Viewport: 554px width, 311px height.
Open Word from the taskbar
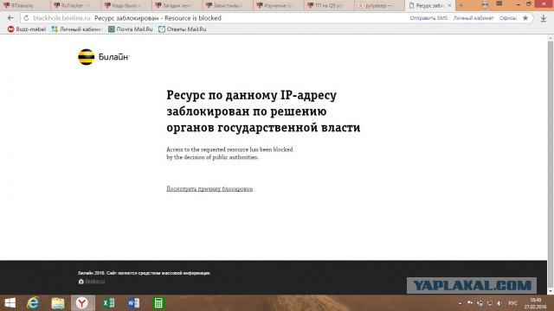133,303
